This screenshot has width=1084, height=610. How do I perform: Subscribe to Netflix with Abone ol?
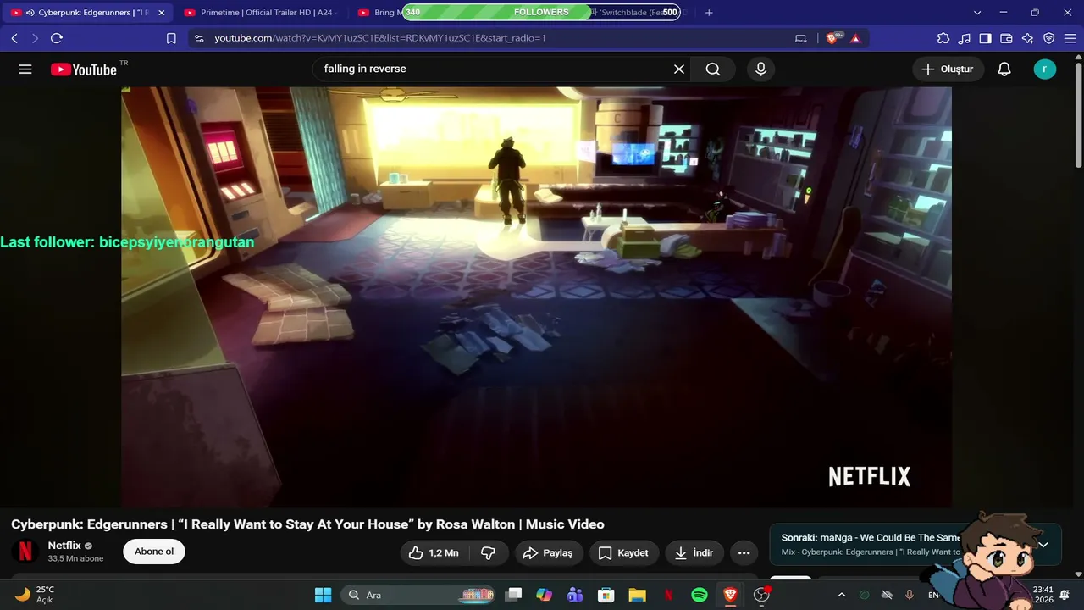click(154, 552)
